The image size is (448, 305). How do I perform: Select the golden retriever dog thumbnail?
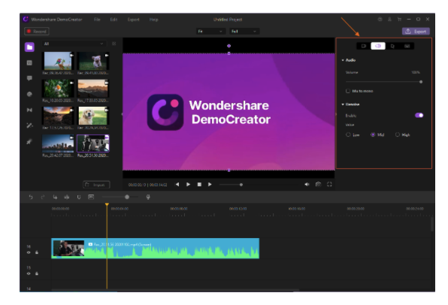click(93, 116)
